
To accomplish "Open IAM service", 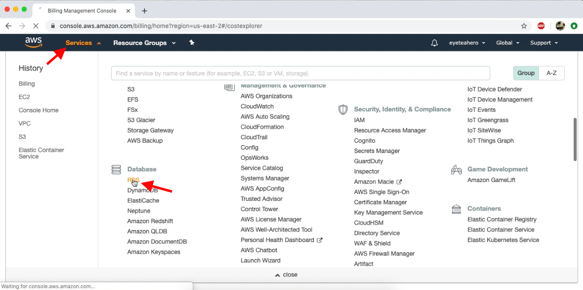I will (359, 120).
